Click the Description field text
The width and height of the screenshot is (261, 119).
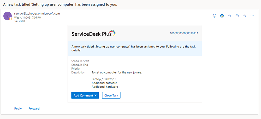coord(116,72)
